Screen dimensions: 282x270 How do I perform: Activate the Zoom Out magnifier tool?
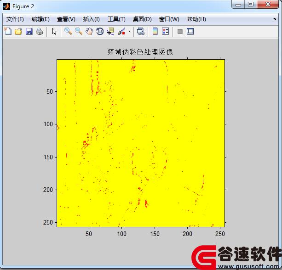(79, 31)
